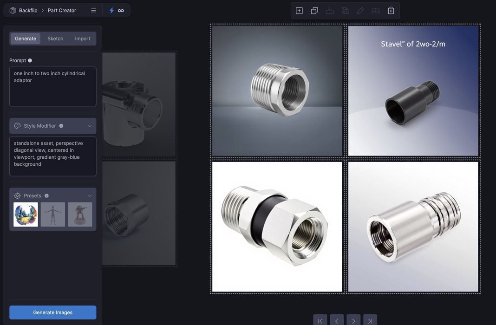Jump to the first page arrow
496x325 pixels.
click(320, 321)
